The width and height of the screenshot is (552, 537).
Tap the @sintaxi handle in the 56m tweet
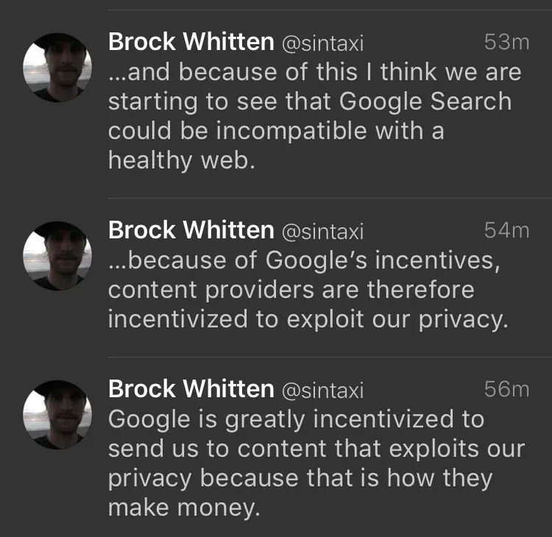click(x=323, y=390)
